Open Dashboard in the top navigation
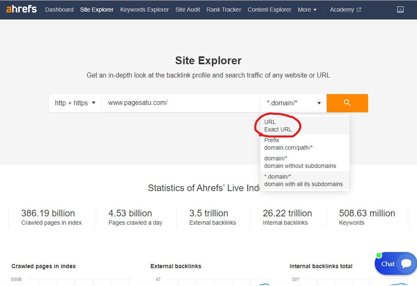417x286 pixels. coord(59,10)
